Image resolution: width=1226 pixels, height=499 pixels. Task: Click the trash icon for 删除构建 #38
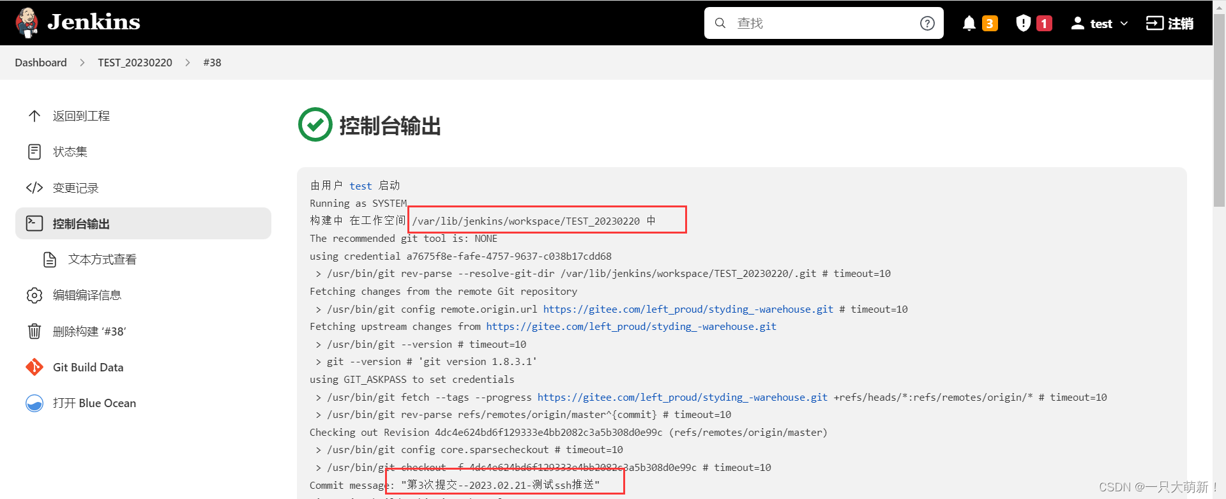click(x=34, y=331)
